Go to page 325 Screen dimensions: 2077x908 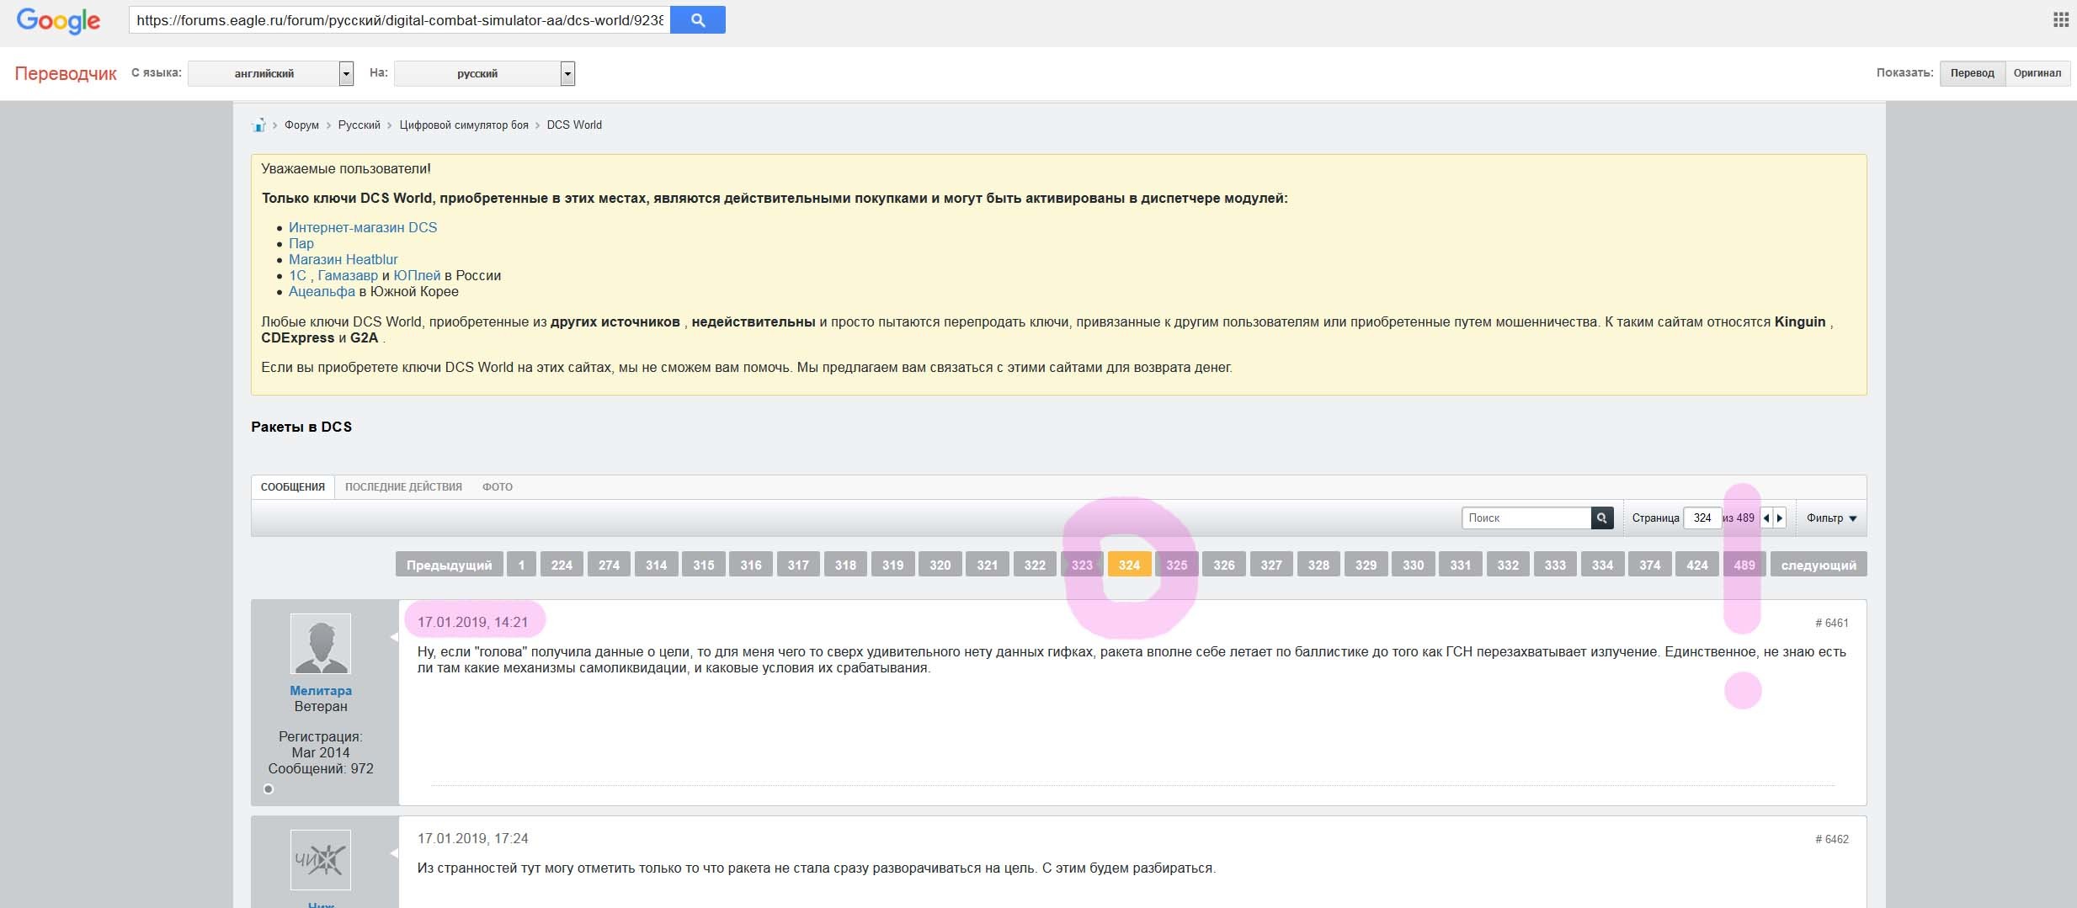coord(1176,565)
